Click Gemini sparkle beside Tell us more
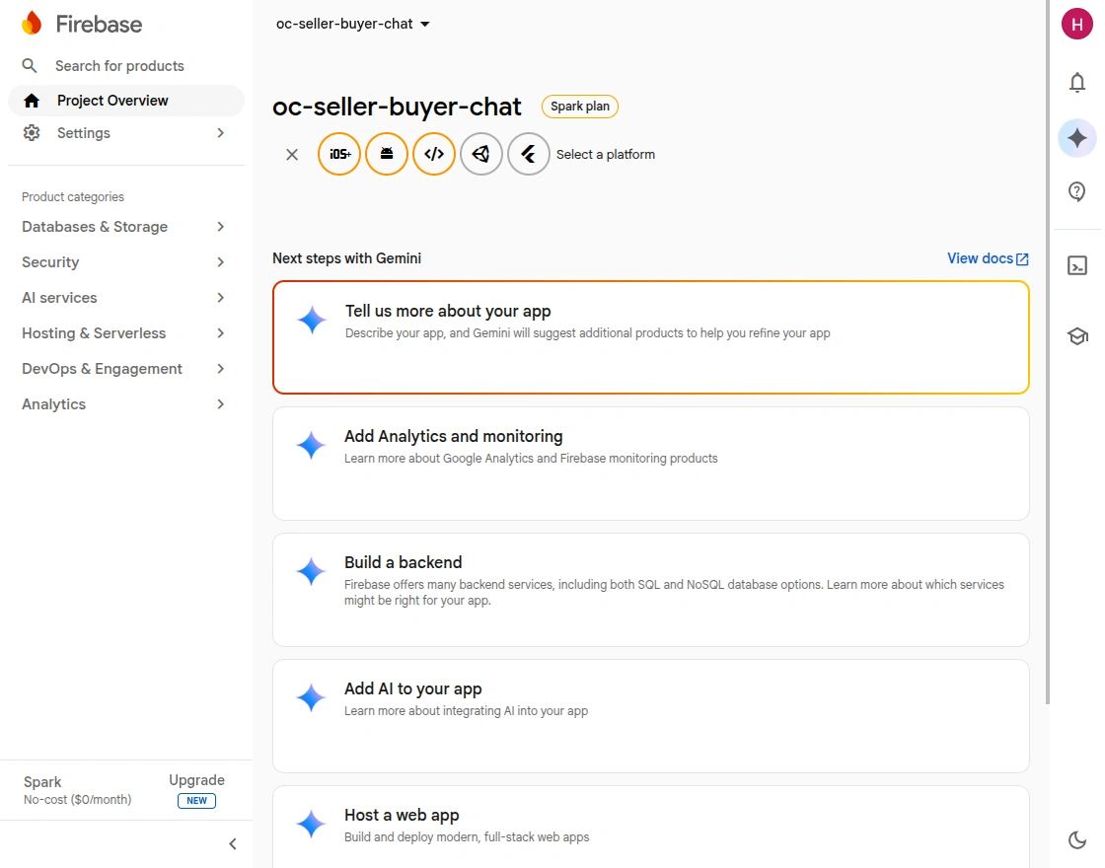This screenshot has height=868, width=1105. [312, 320]
